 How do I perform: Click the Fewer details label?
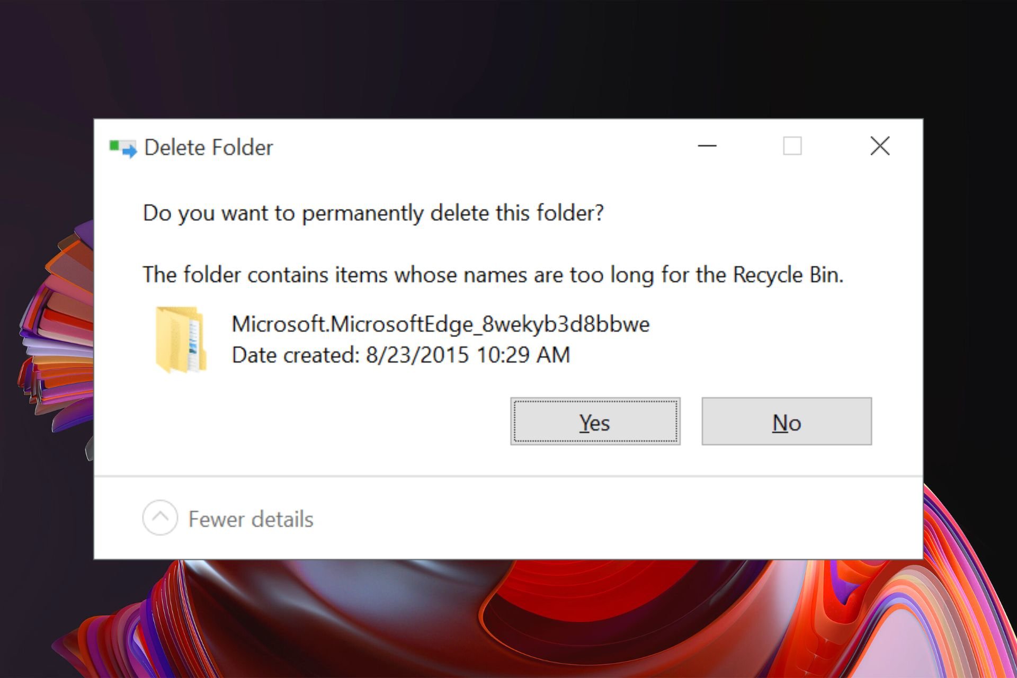(x=251, y=519)
